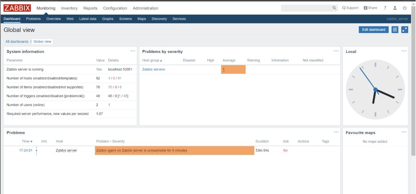Open Favourite maps widget options menu
The width and height of the screenshot is (416, 194).
[x=404, y=132]
